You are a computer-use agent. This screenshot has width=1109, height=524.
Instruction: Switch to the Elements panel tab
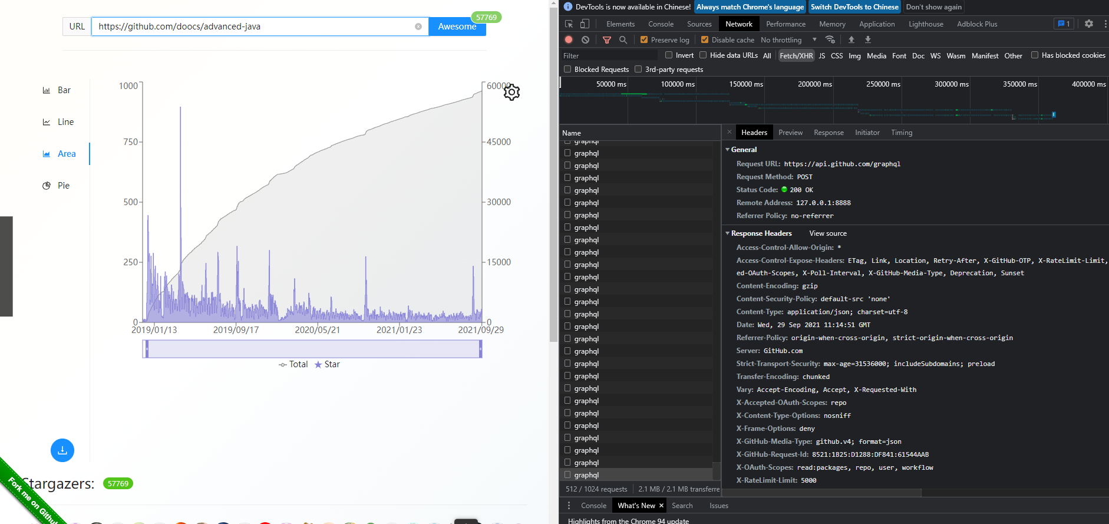pos(620,24)
